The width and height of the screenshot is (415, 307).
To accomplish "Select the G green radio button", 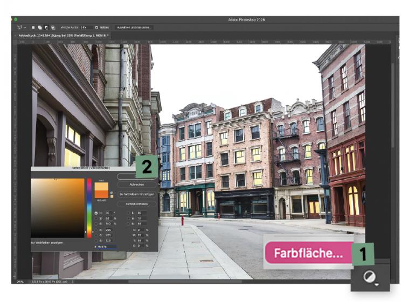I will tap(96, 235).
